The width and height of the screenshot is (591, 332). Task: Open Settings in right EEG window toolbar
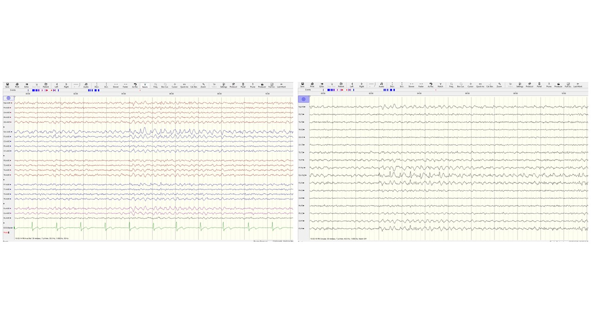pyautogui.click(x=519, y=85)
